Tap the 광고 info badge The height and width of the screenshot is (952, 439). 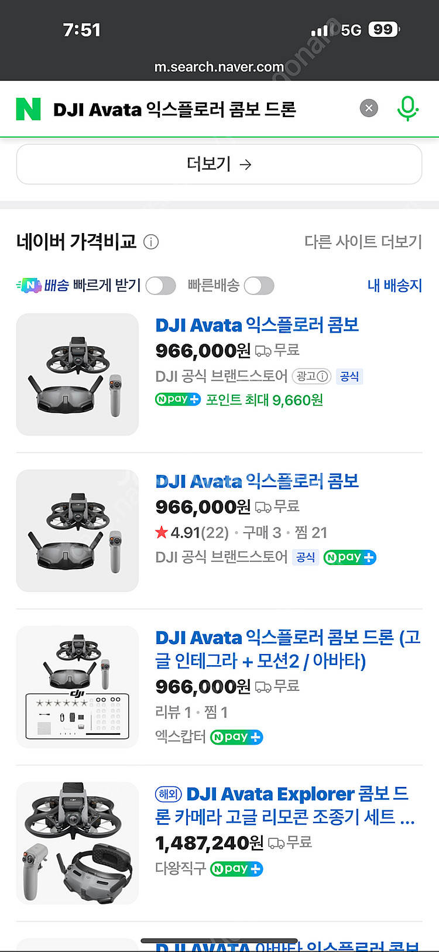[311, 376]
